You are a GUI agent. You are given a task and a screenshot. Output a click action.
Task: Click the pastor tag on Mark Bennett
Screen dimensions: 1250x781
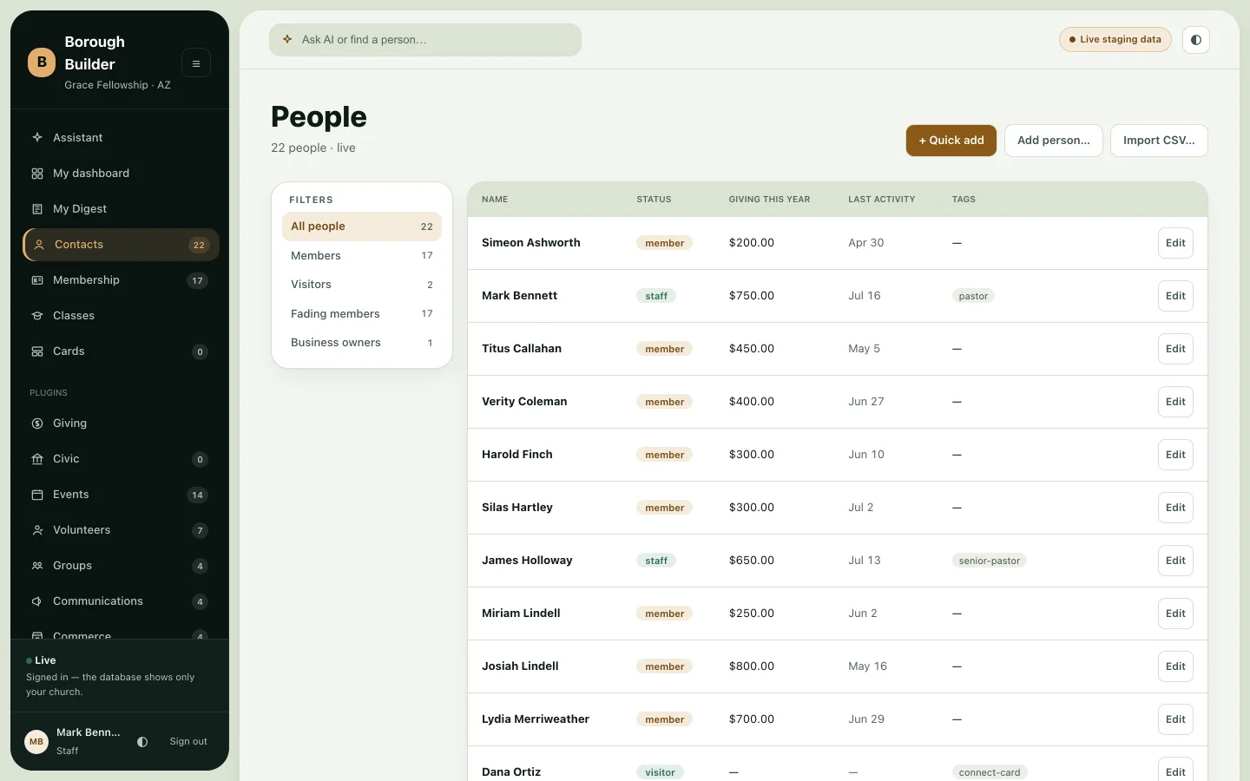973,296
